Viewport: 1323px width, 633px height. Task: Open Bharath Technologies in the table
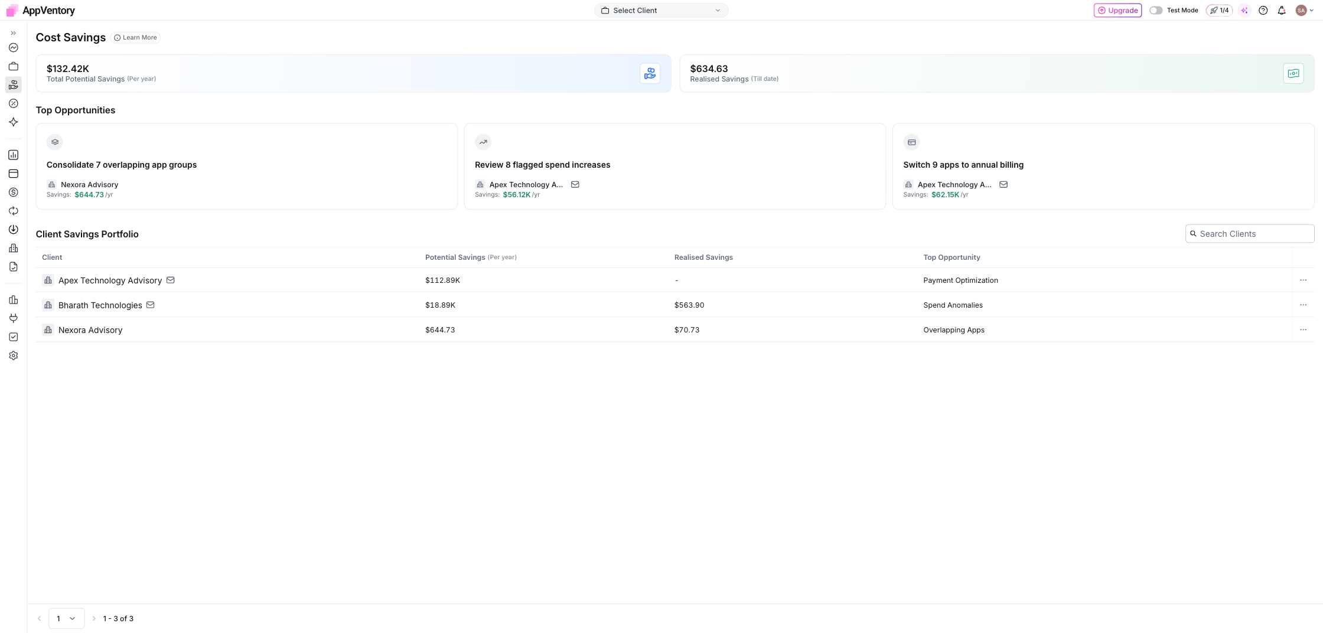click(x=100, y=305)
